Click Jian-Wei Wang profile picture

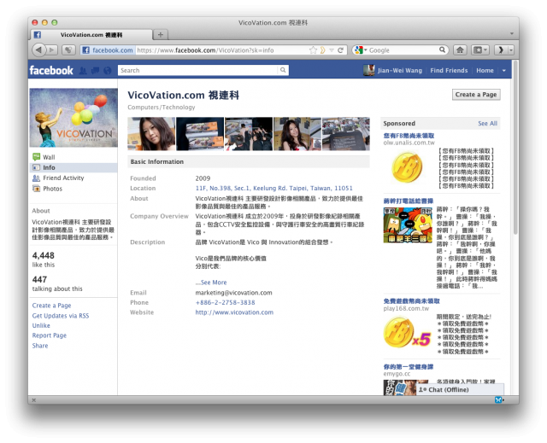[x=368, y=70]
